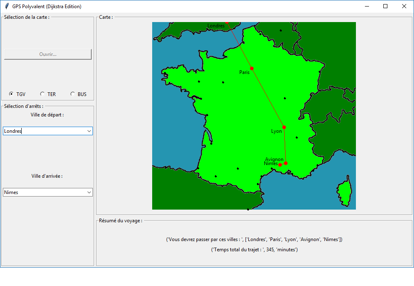Screen dimensions: 414x286
Task: Click the 'Carte :' frame label
Action: tap(106, 17)
